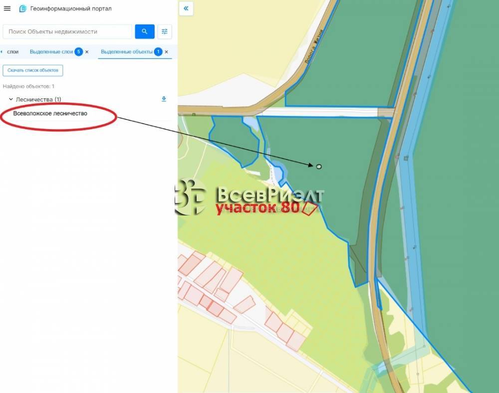Select the Выделенные объекты tab
Viewport: 499px width, 393px height.
(127, 52)
